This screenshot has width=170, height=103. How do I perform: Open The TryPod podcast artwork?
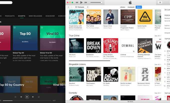pyautogui.click(x=94, y=17)
